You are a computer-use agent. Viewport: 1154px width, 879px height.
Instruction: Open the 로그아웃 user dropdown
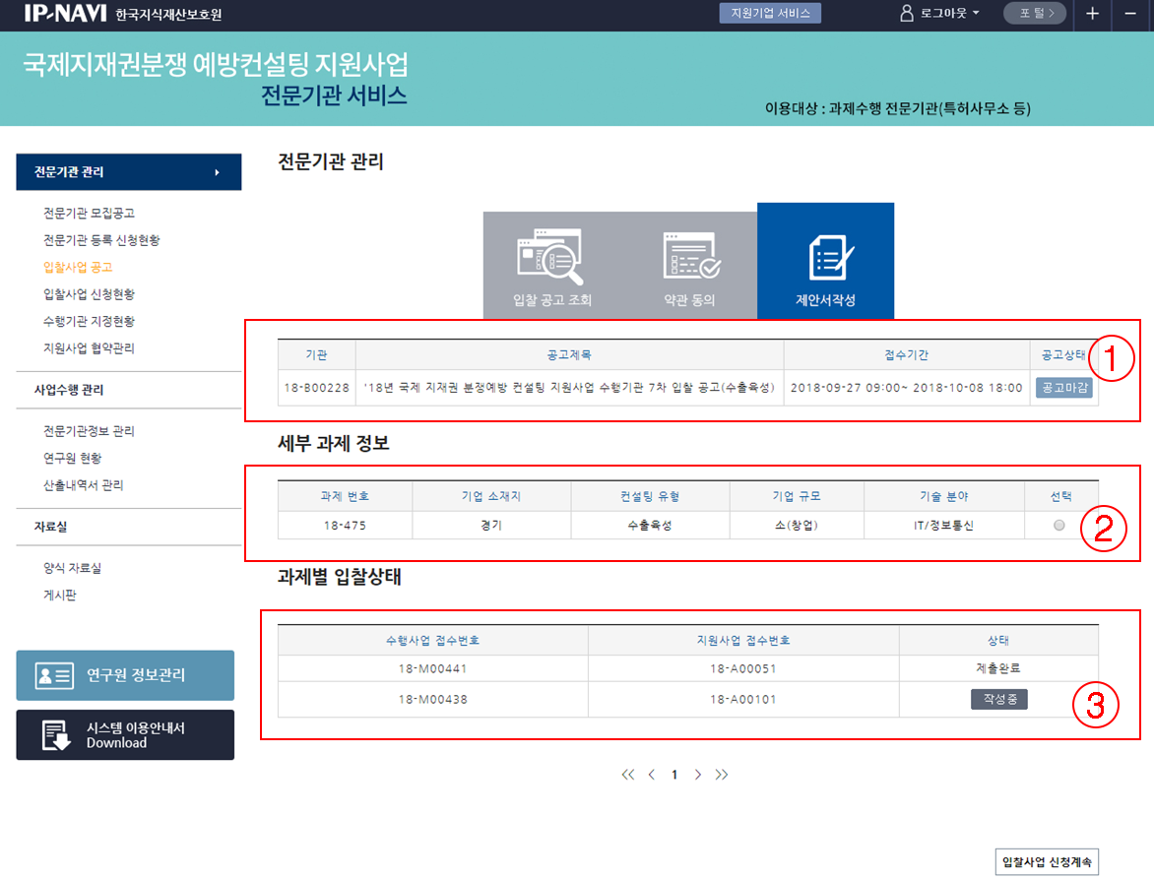pos(940,14)
